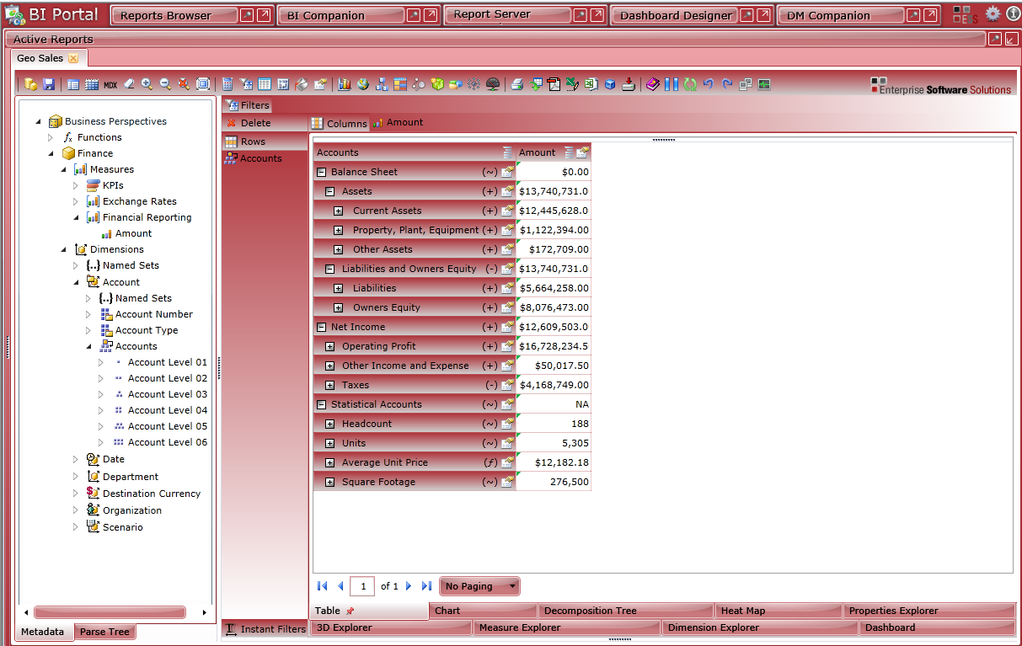Click the export to Excel icon
Screen dimensions: 1022x646
pos(591,84)
